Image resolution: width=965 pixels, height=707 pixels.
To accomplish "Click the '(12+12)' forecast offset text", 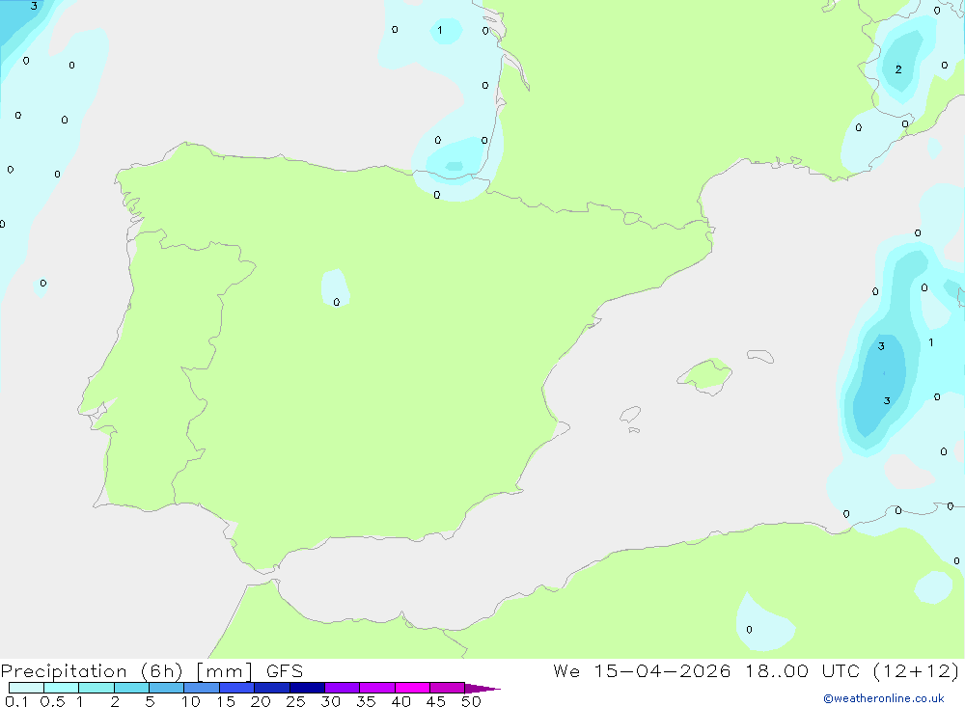I will [x=917, y=670].
